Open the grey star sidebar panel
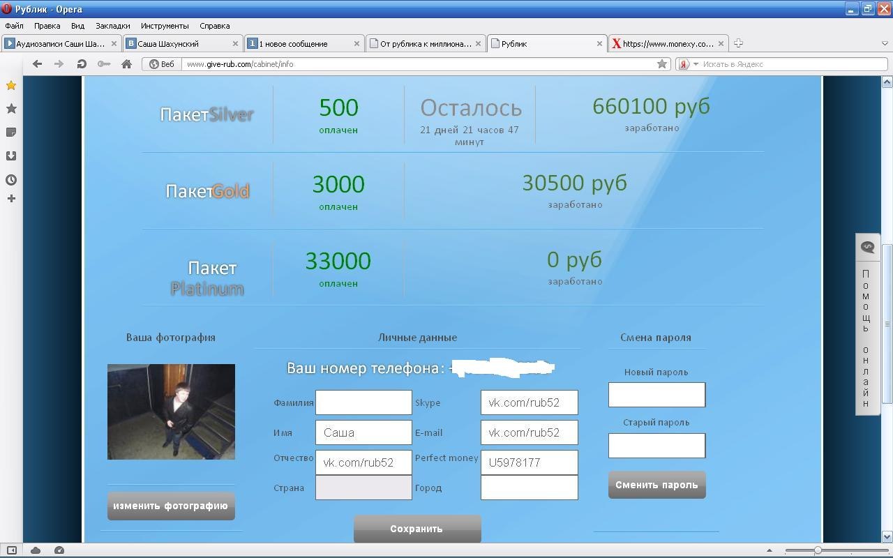893x558 pixels. [11, 109]
